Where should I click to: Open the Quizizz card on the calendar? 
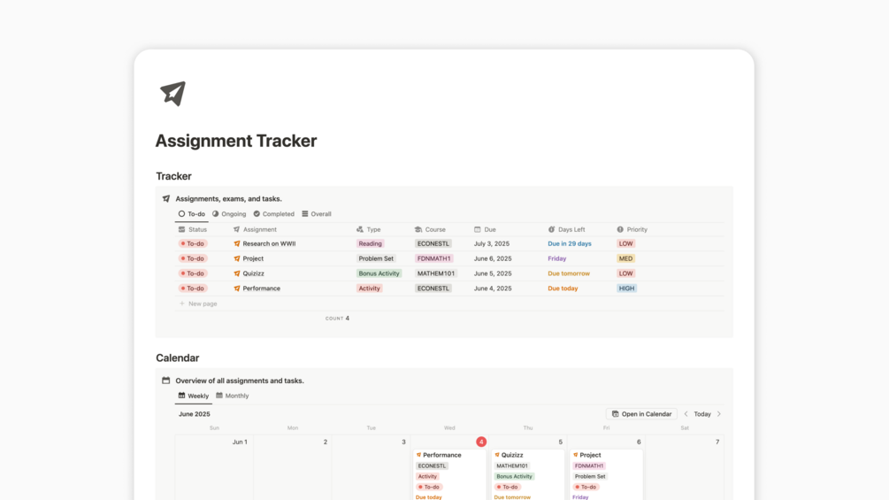(528, 475)
